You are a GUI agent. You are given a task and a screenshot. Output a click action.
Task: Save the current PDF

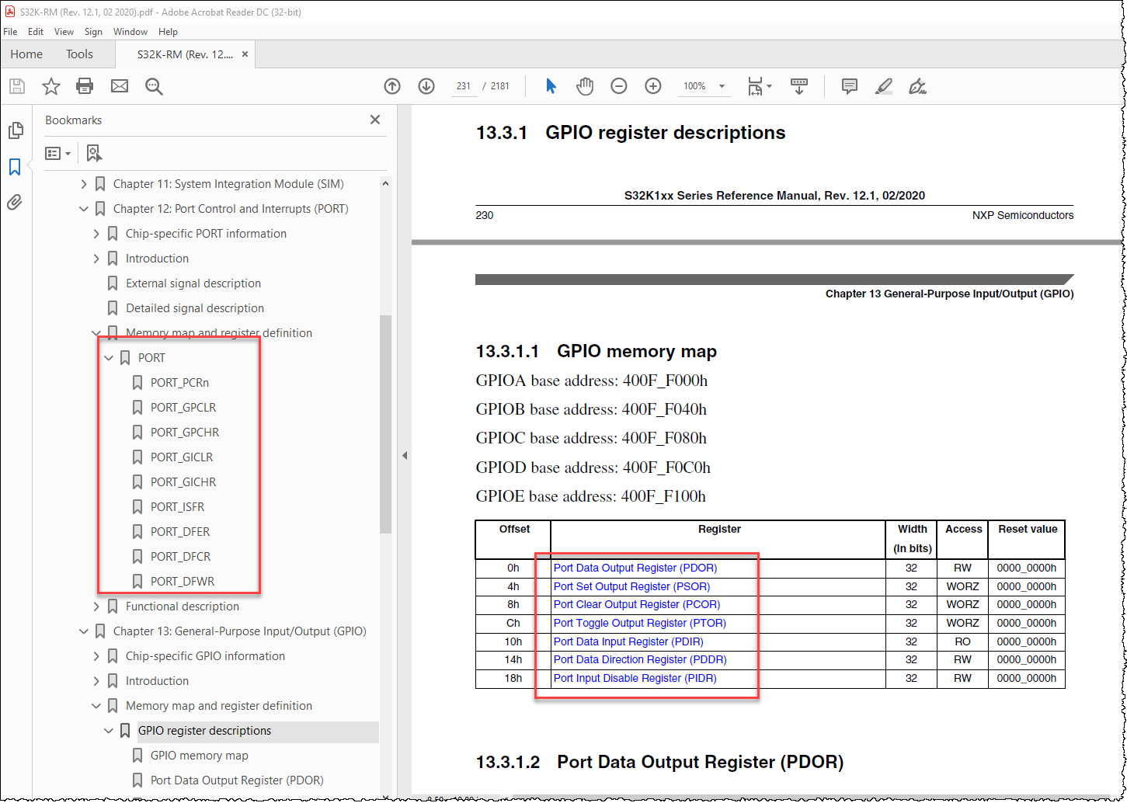click(x=16, y=86)
